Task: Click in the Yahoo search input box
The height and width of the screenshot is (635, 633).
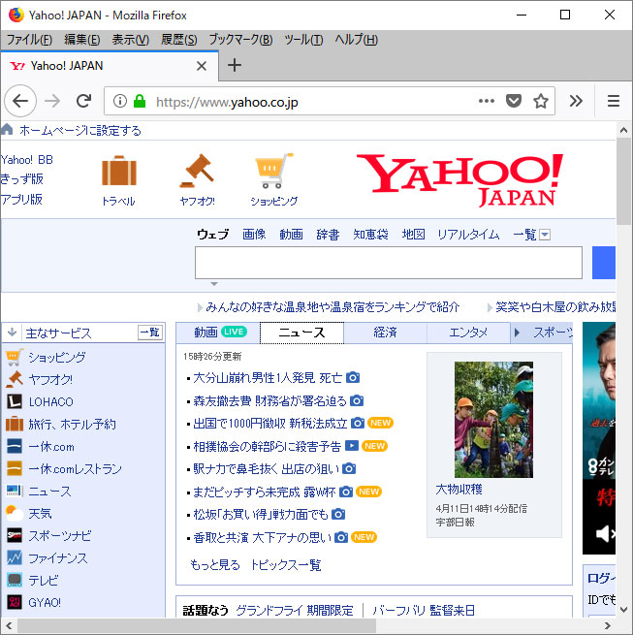Action: coord(389,263)
